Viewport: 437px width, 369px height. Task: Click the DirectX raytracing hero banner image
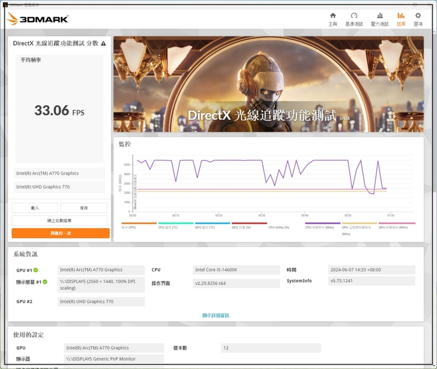[268, 84]
